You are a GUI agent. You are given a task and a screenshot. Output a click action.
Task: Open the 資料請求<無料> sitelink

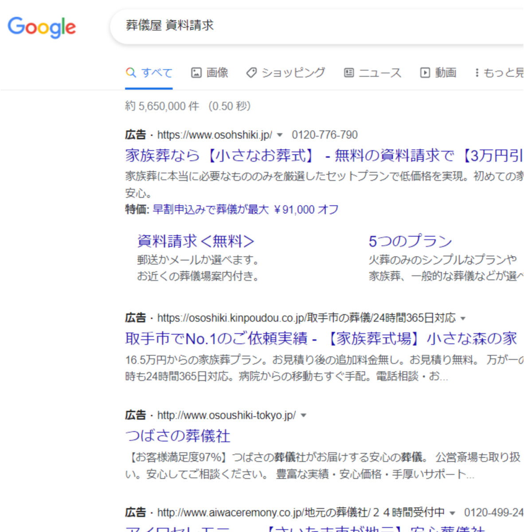click(196, 241)
